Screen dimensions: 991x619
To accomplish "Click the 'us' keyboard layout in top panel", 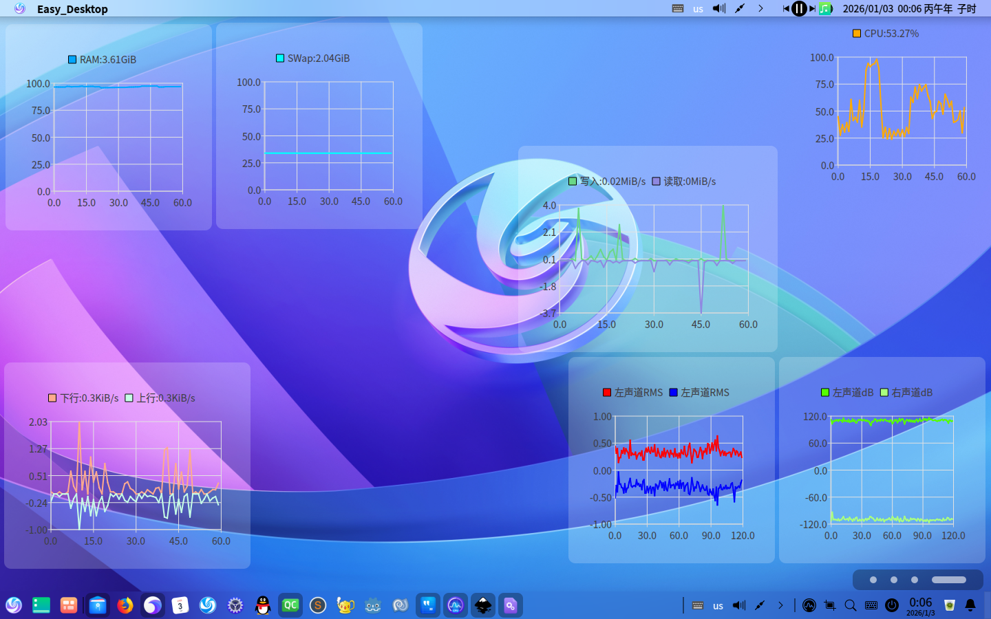I will pos(699,9).
